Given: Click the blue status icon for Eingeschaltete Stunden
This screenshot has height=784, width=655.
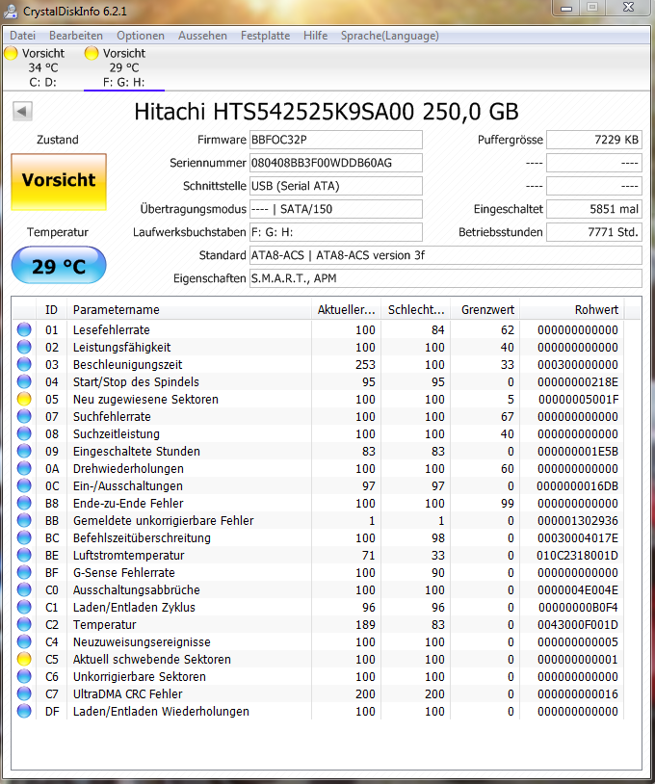Looking at the screenshot, I should [x=24, y=451].
